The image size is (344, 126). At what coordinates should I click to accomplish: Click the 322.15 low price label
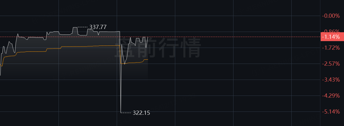(x=141, y=113)
